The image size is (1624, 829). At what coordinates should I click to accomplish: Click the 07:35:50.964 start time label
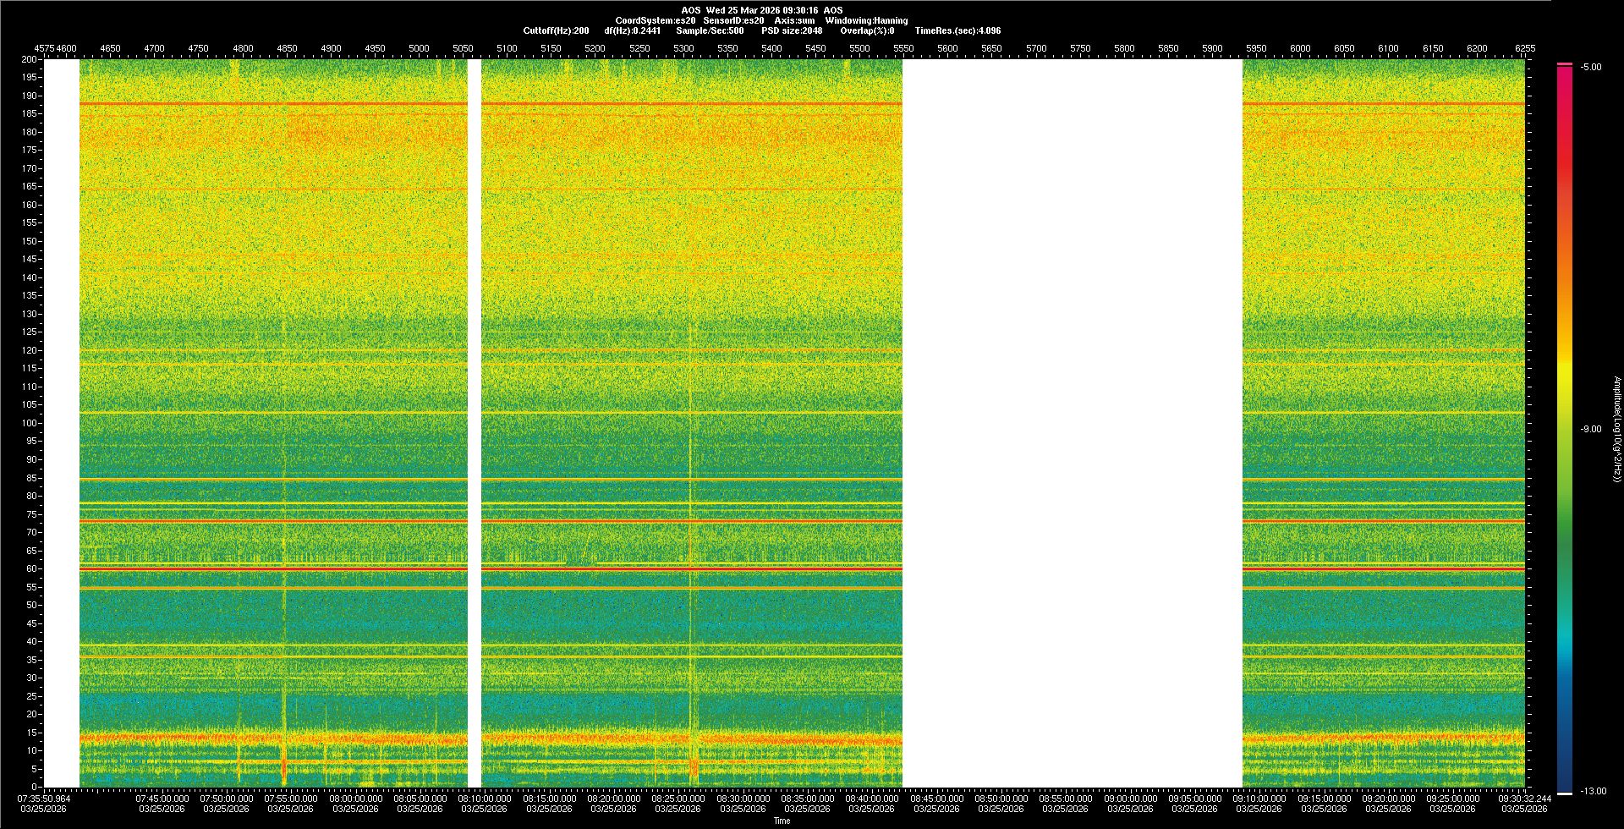click(44, 798)
